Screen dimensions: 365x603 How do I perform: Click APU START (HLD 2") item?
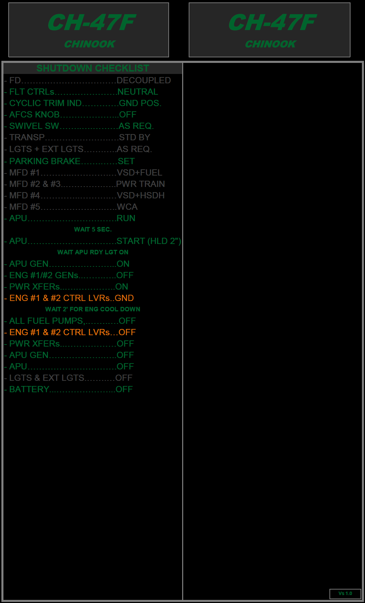click(x=92, y=241)
